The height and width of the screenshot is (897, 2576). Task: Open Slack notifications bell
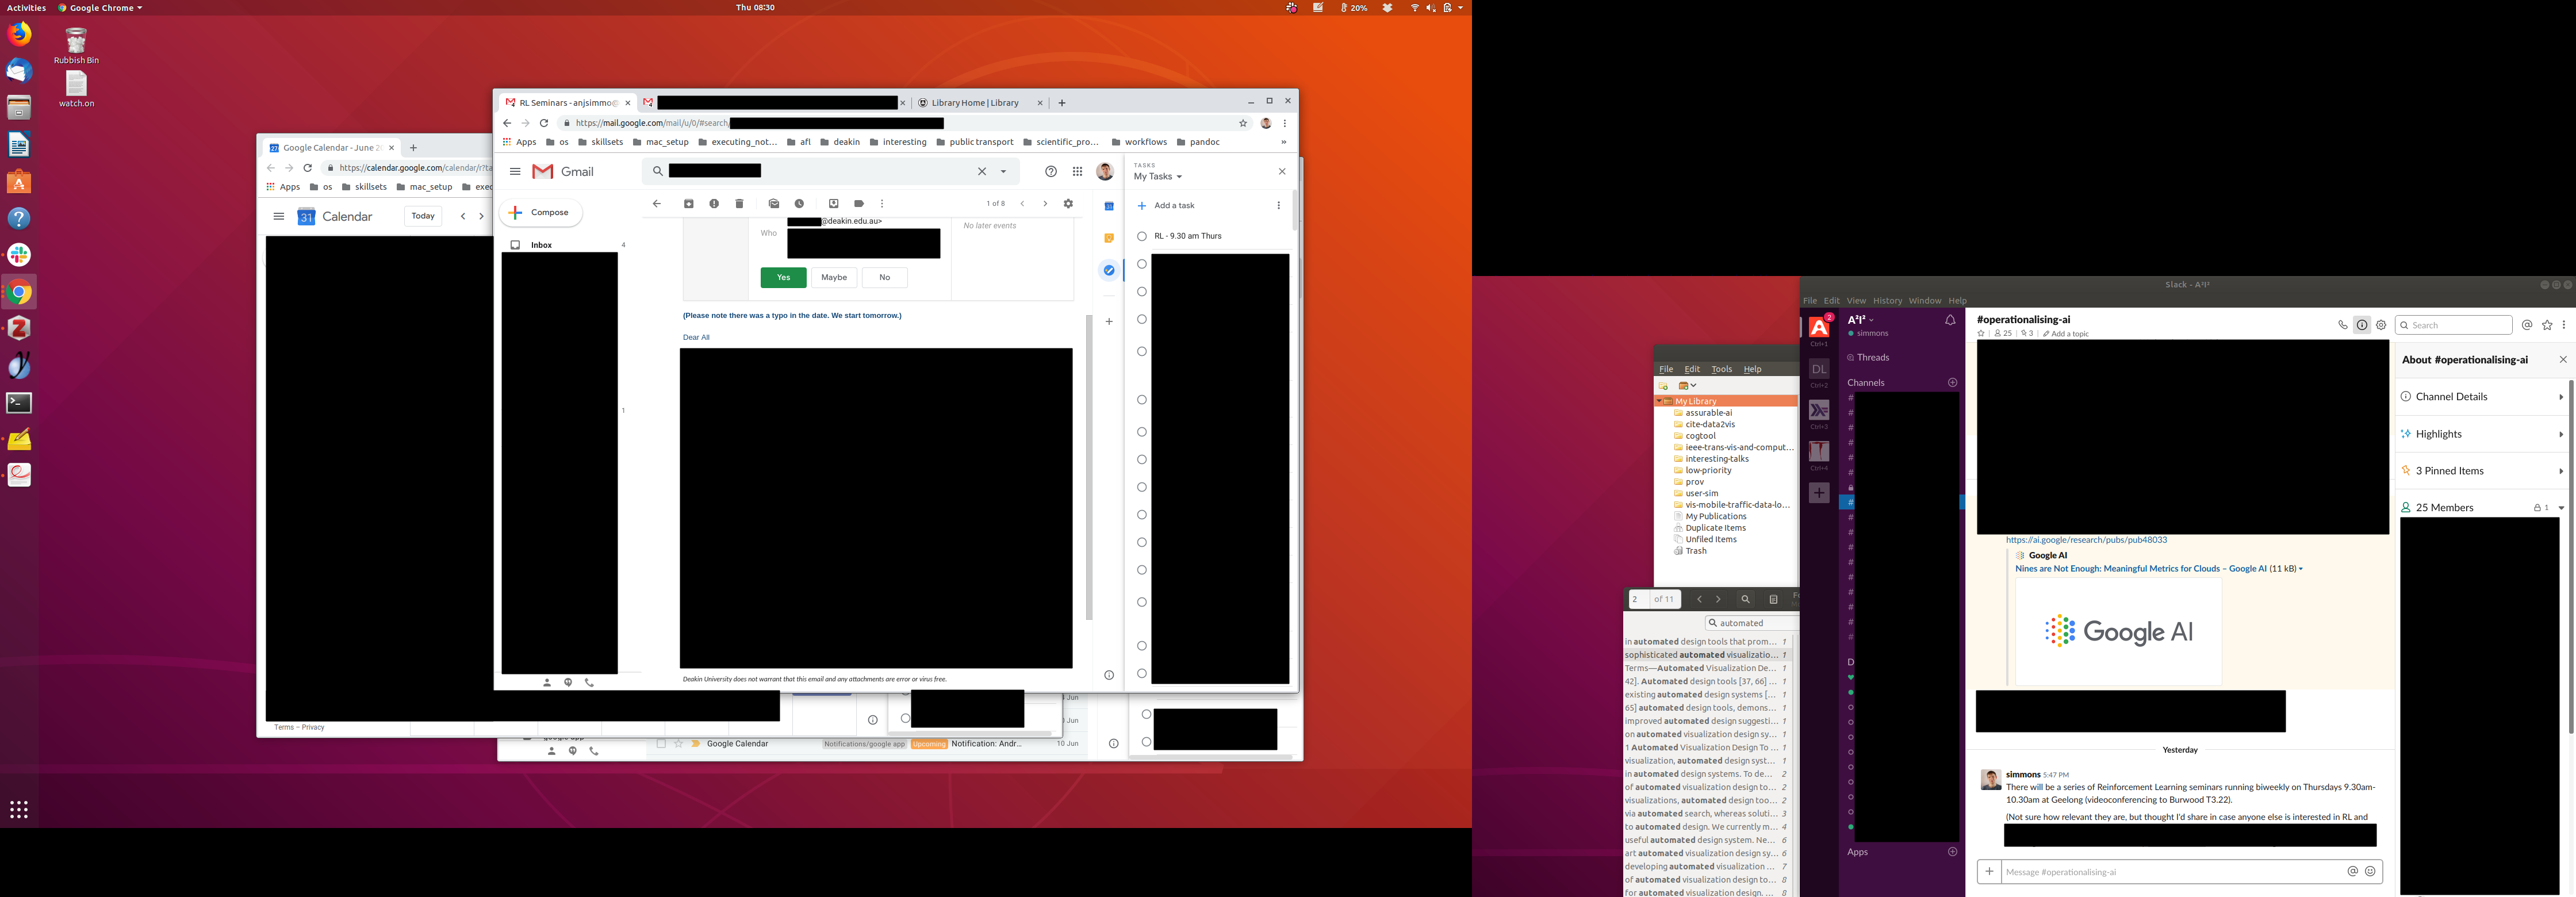coord(1950,321)
